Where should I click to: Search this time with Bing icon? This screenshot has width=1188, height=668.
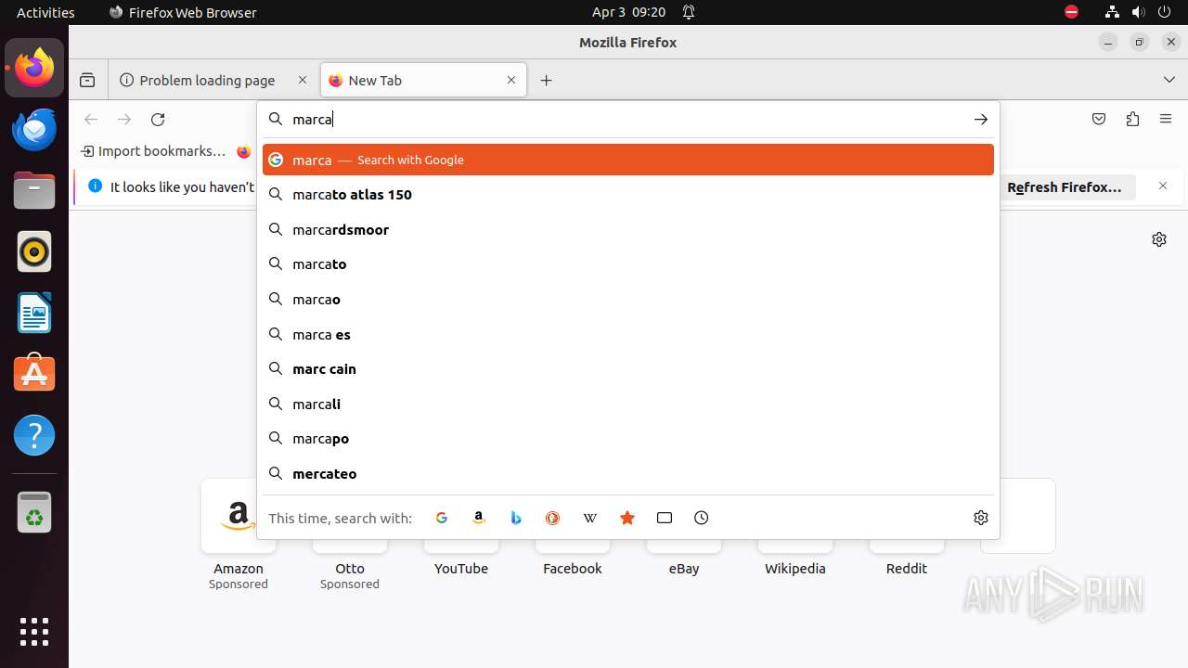pos(516,518)
